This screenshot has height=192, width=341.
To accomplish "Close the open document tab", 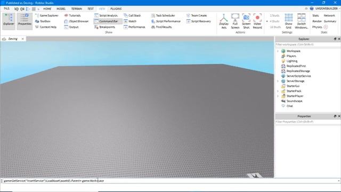I will click(22, 39).
